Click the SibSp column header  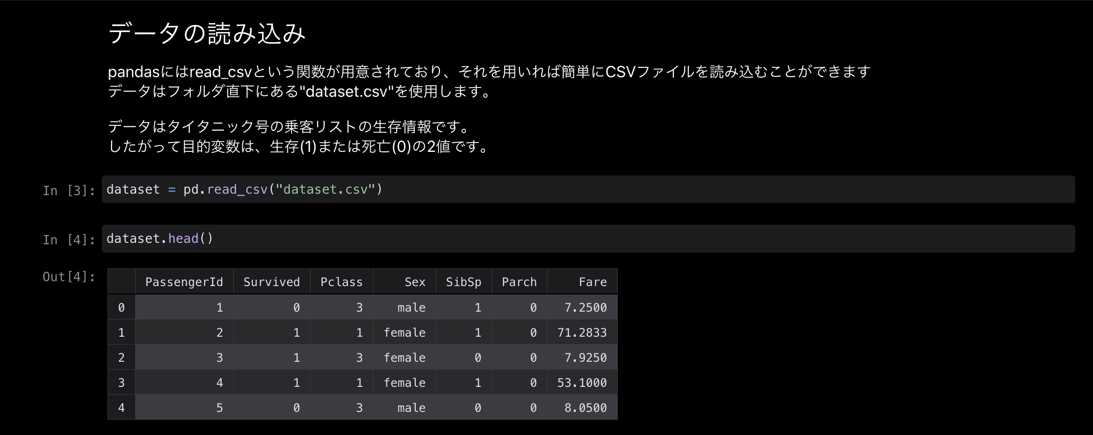[463, 282]
